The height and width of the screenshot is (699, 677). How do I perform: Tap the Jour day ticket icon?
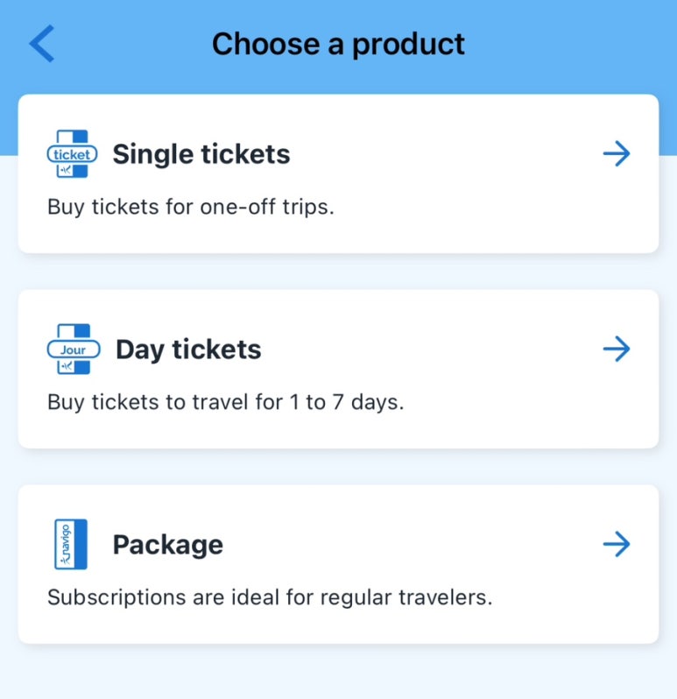[74, 349]
